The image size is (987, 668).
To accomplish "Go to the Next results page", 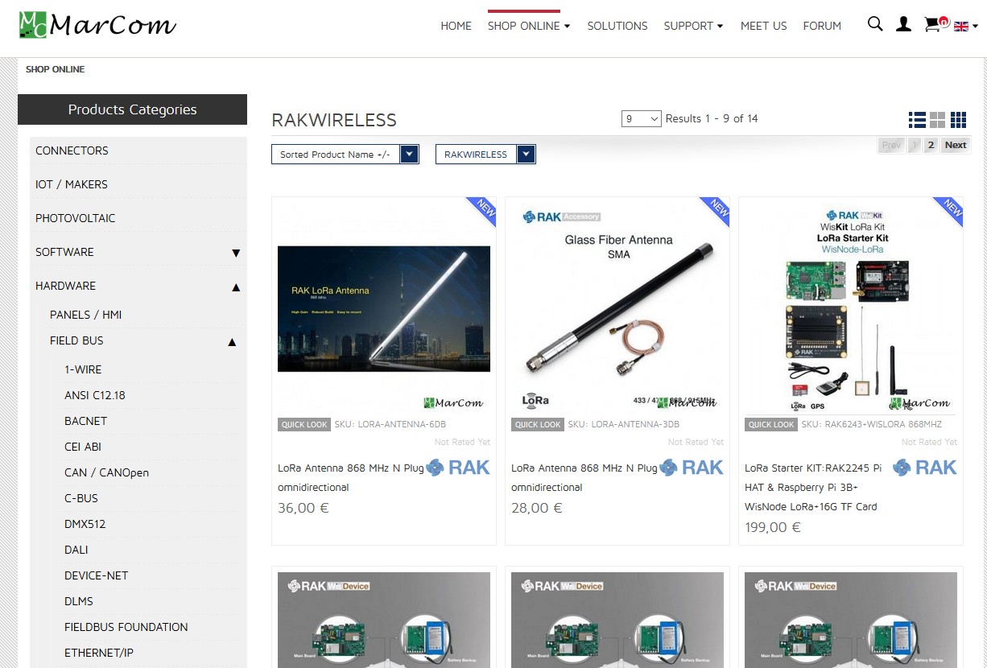I will (956, 145).
